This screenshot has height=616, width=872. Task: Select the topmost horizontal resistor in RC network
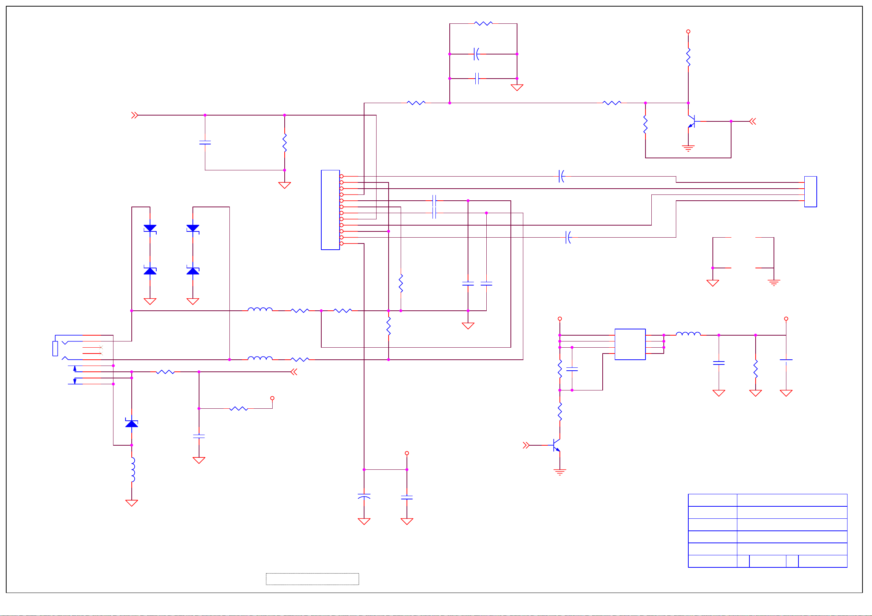[x=483, y=23]
